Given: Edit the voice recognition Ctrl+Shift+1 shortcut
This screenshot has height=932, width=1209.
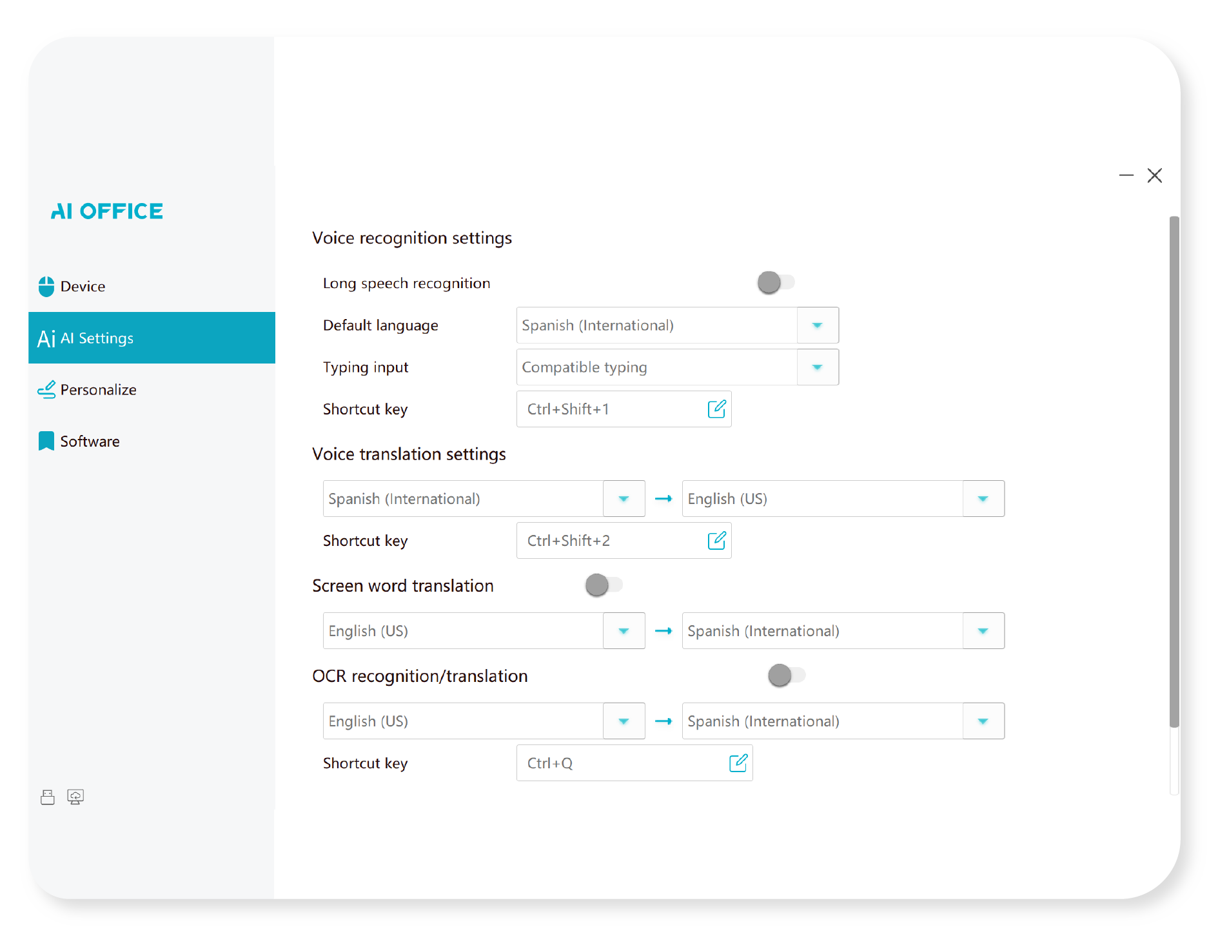Looking at the screenshot, I should pyautogui.click(x=716, y=409).
